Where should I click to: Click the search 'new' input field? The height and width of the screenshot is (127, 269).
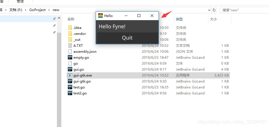244,10
